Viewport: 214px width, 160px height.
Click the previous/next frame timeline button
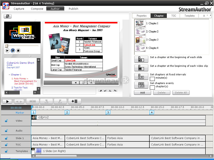(19, 101)
